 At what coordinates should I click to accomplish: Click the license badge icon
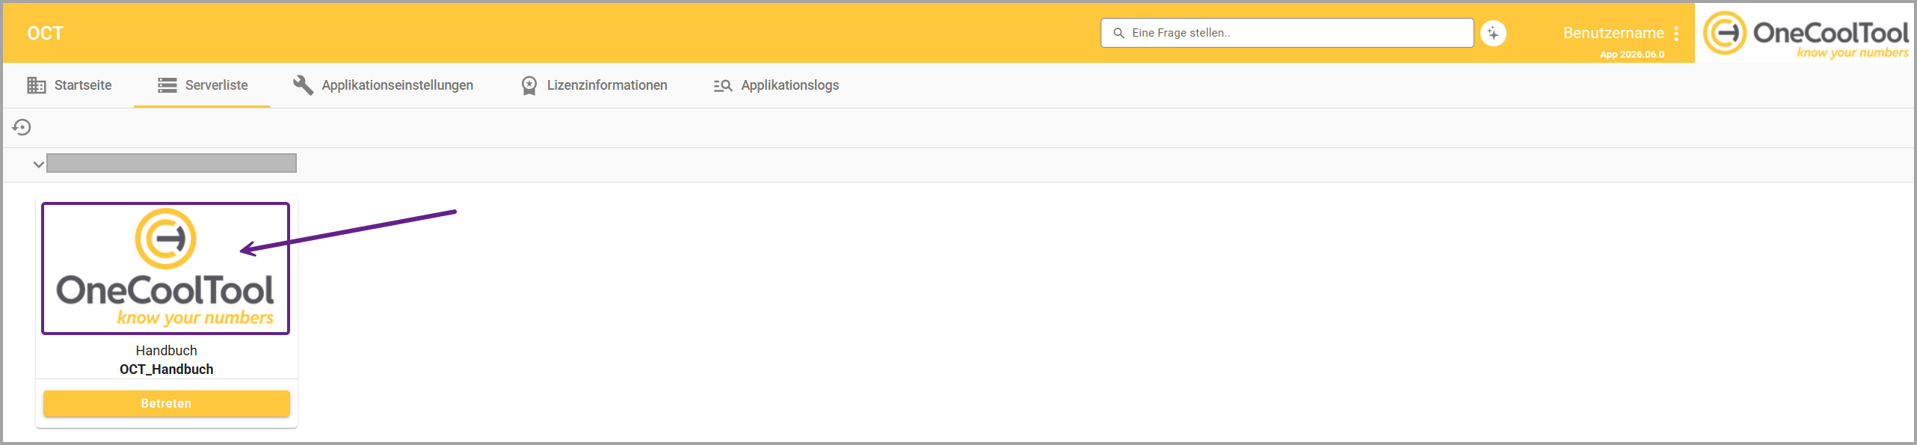click(529, 85)
